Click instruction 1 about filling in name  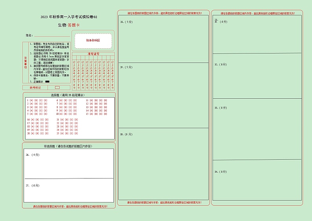point(50,47)
